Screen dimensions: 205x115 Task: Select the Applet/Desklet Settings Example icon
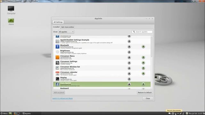tap(57, 41)
